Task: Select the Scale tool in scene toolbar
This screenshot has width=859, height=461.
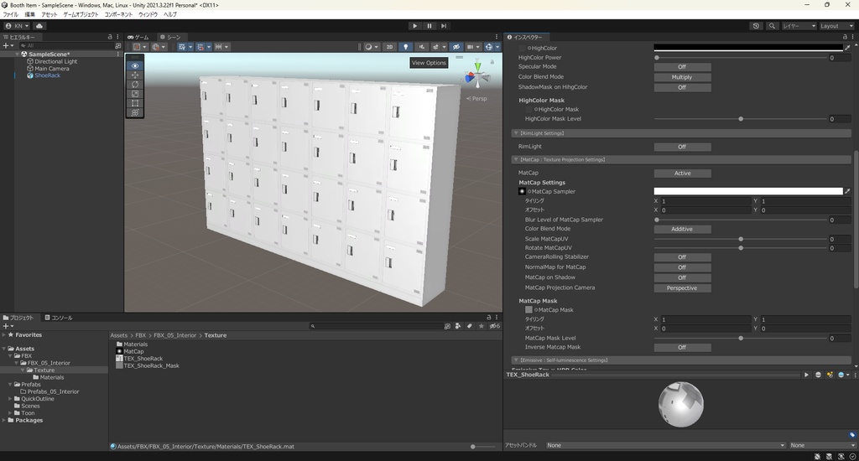Action: point(135,94)
